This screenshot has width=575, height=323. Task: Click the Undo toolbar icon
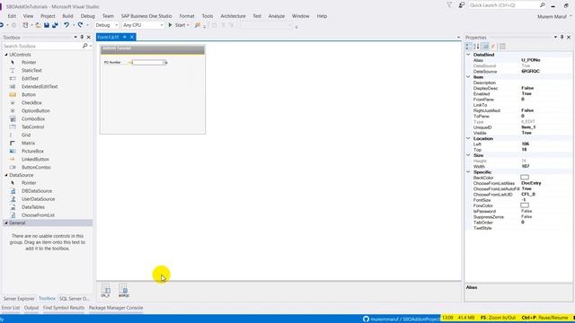click(x=66, y=25)
